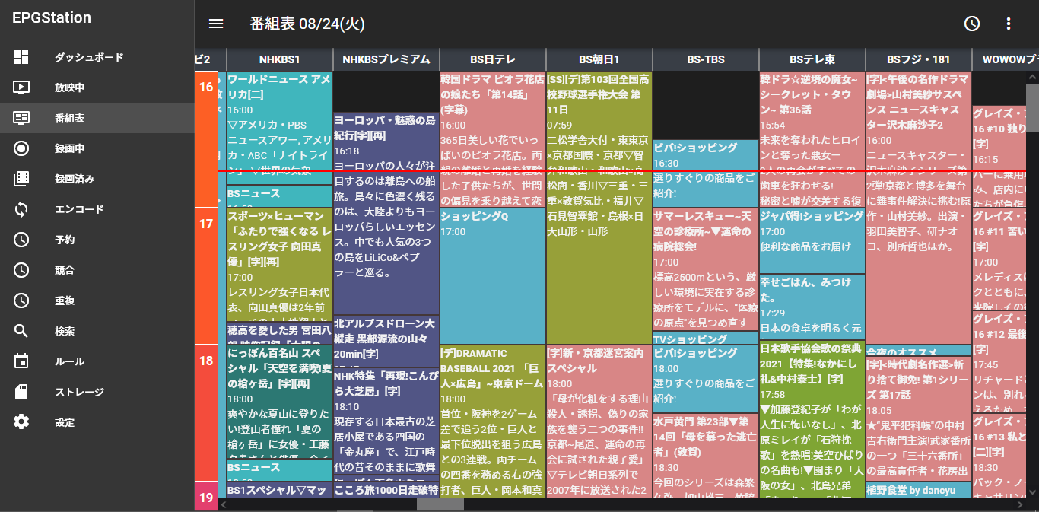
Task: Click the horizontal scrollbar thumb
Action: pyautogui.click(x=440, y=504)
